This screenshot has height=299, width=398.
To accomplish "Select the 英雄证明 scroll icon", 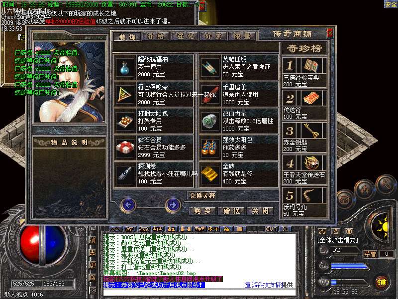I will pyautogui.click(x=210, y=66).
